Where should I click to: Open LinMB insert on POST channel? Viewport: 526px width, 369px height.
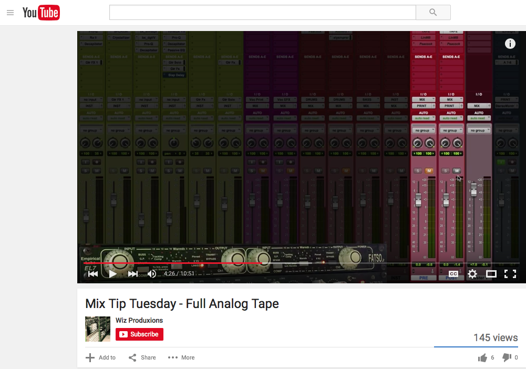pyautogui.click(x=451, y=37)
